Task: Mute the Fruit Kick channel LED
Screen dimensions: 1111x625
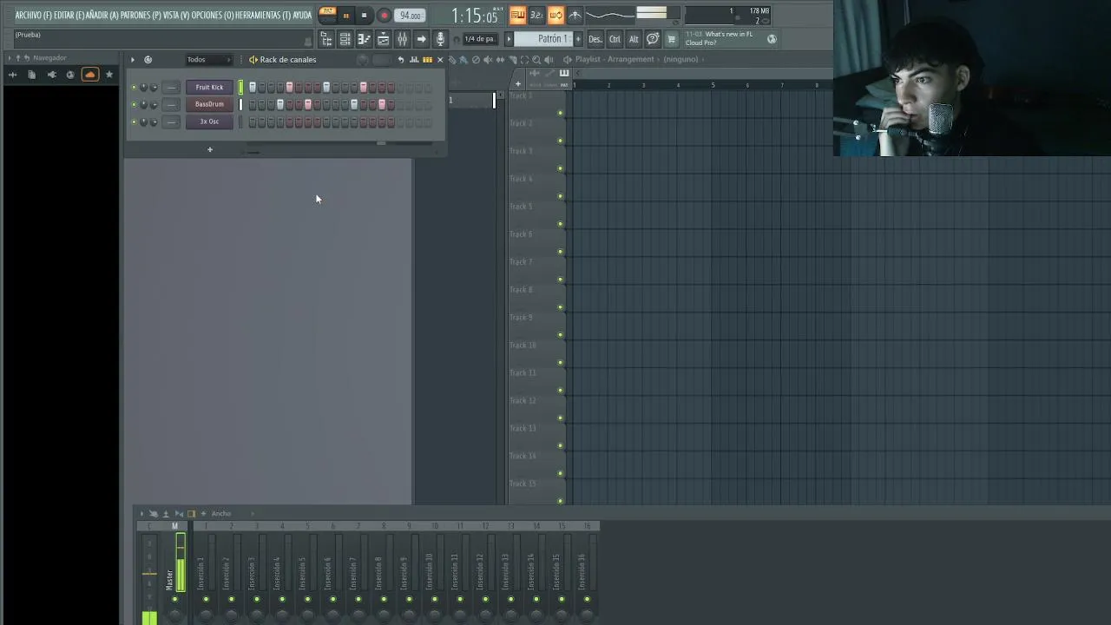Action: click(x=134, y=87)
